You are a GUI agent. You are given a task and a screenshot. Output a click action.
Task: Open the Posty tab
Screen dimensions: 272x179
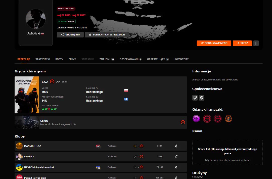coord(59,59)
